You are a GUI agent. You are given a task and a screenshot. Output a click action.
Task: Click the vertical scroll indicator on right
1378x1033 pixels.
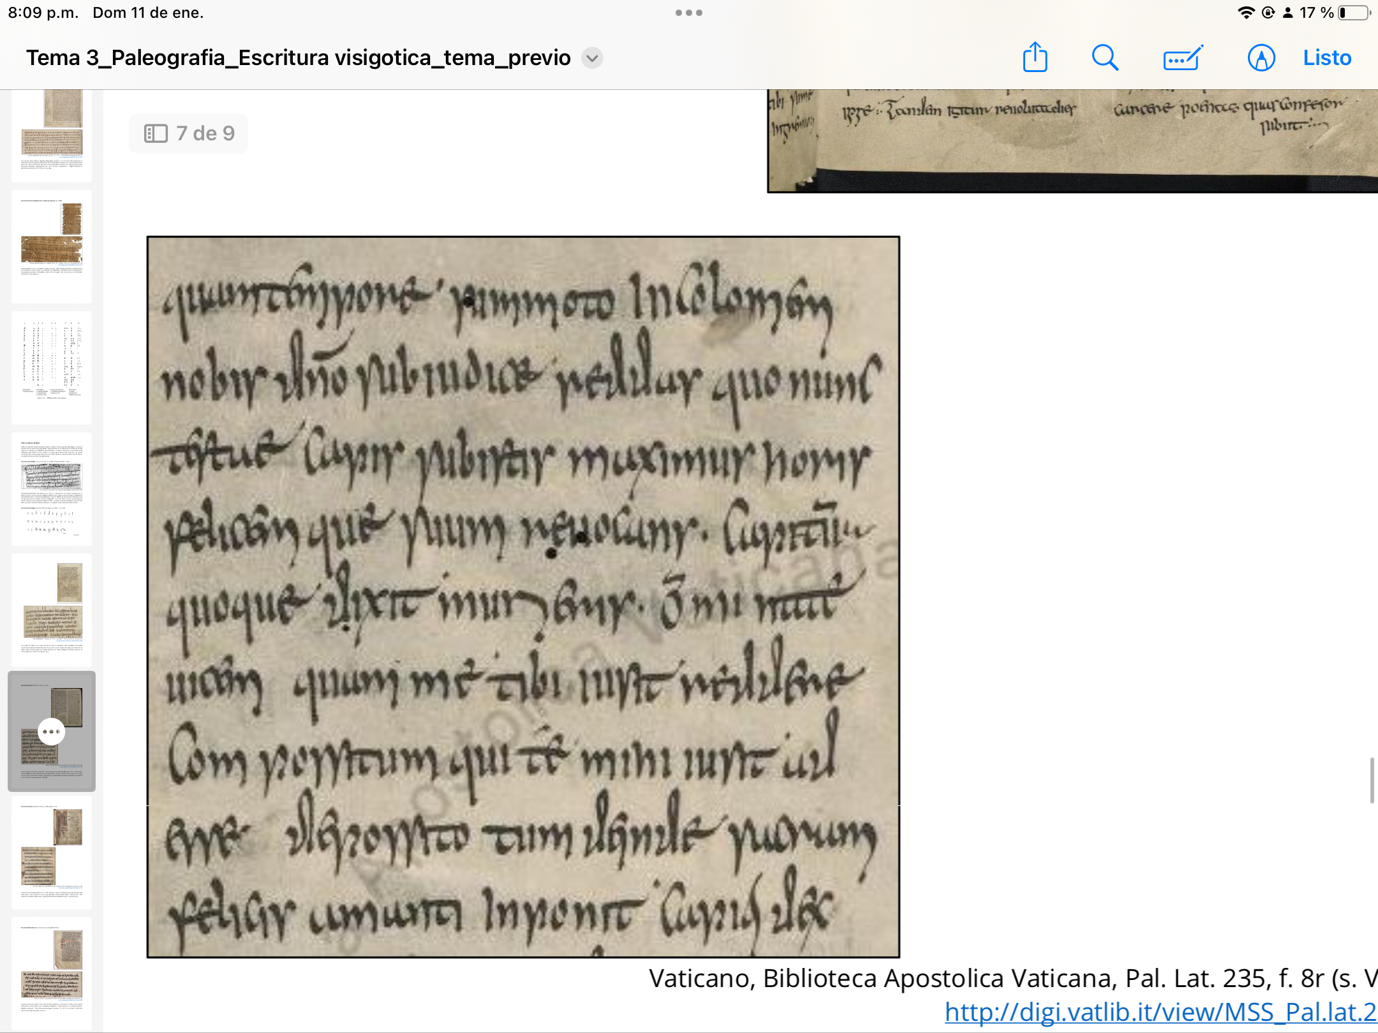pos(1371,780)
